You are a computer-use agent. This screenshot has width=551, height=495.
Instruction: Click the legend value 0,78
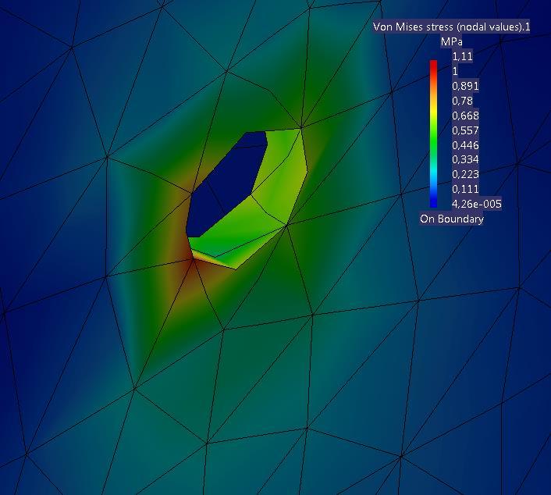462,101
